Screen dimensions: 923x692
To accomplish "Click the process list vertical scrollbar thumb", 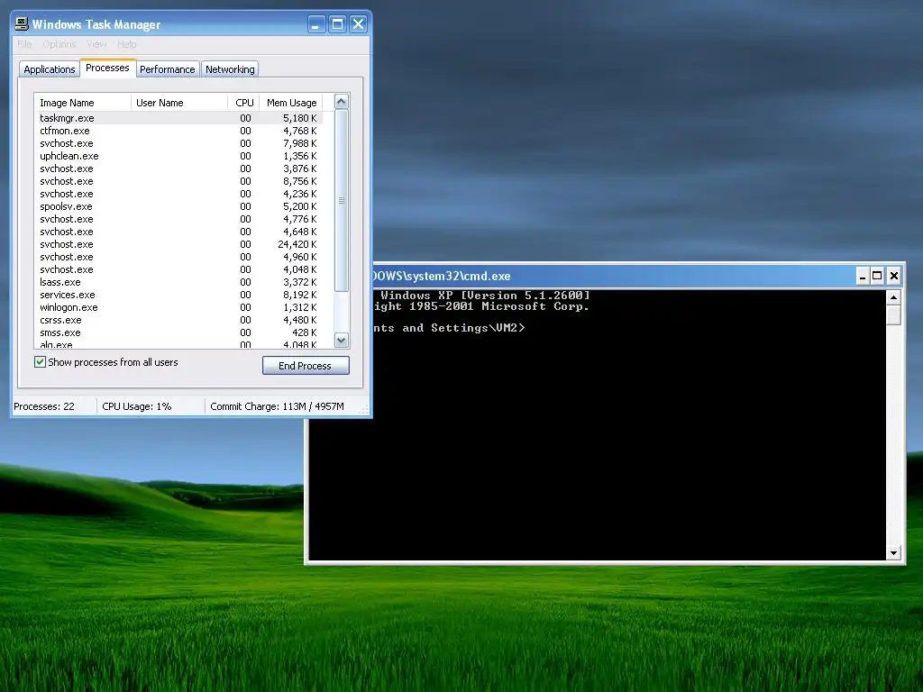I will 342,200.
